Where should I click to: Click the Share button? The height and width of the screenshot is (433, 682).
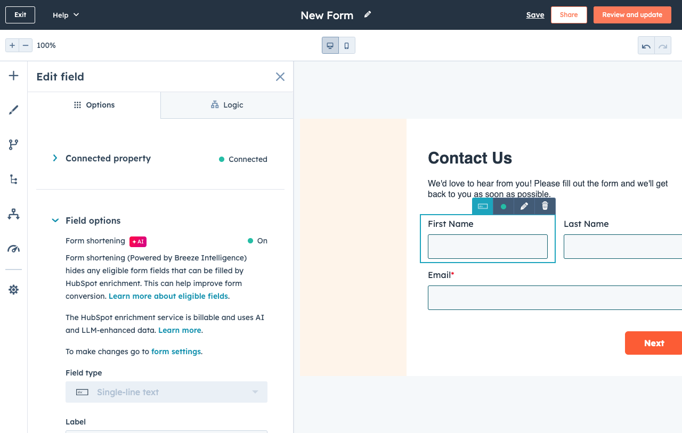point(569,14)
